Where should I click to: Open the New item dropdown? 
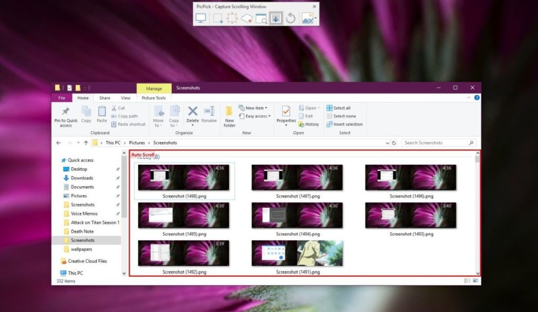[254, 107]
